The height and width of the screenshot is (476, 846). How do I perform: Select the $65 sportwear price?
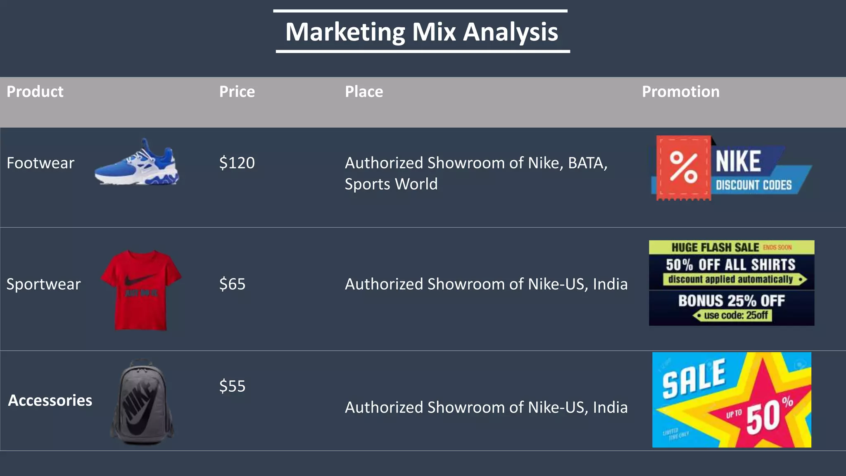click(x=232, y=284)
